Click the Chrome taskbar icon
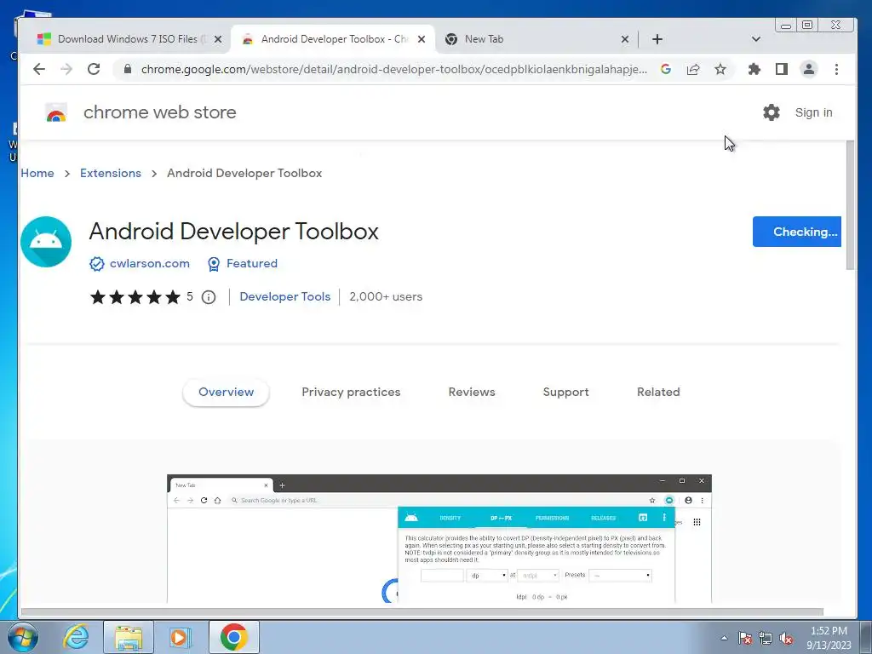 point(234,637)
